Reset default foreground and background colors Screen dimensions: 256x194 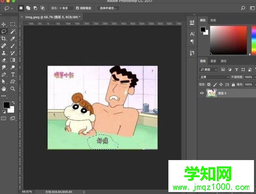pos(4,112)
